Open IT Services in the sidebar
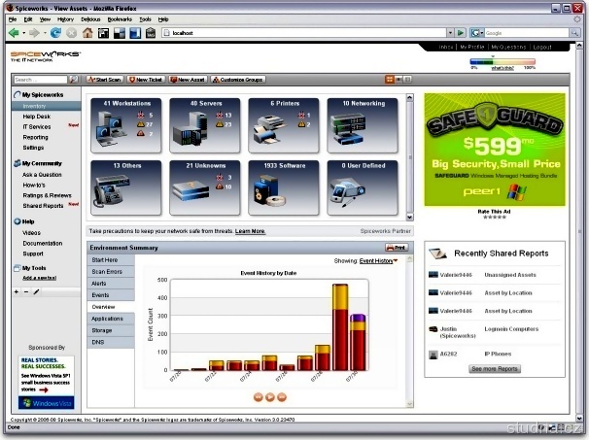The height and width of the screenshot is (440, 589). click(36, 127)
